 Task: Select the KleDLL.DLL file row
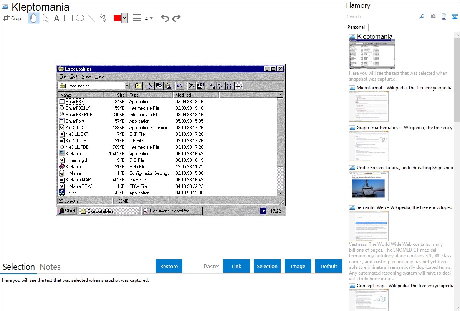pos(167,128)
